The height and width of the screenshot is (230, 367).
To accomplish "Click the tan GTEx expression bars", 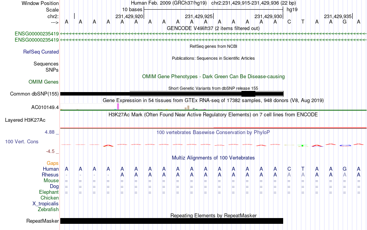I will (187, 107).
